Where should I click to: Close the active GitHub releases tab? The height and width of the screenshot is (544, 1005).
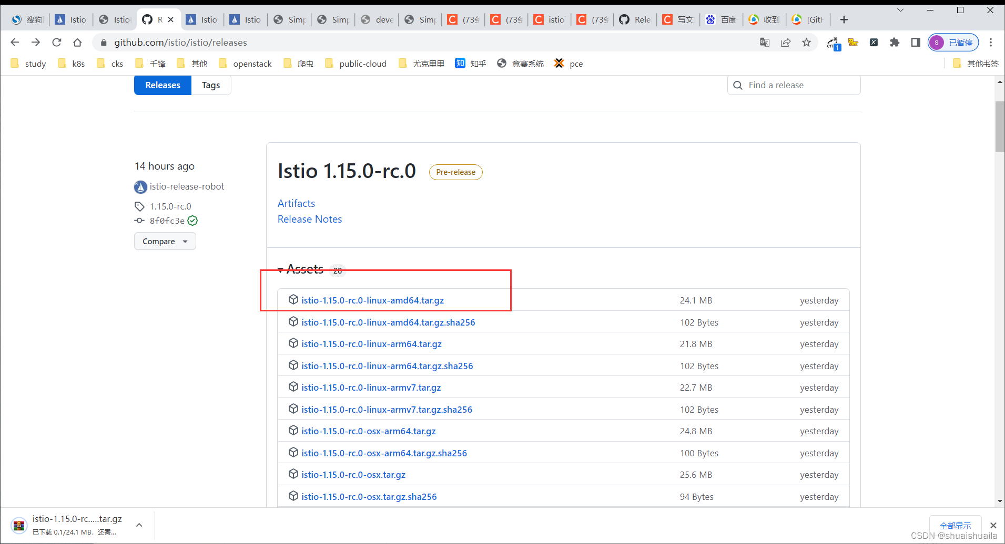171,19
